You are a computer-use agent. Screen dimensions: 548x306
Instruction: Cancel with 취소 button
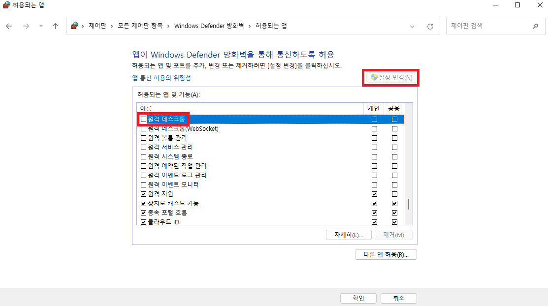click(x=399, y=298)
